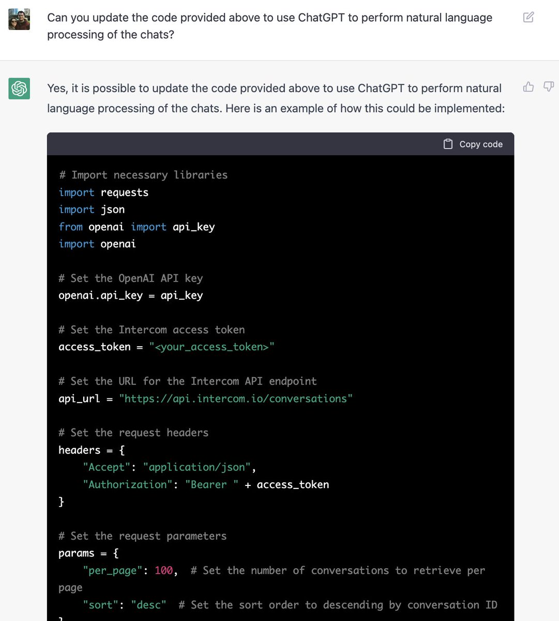The width and height of the screenshot is (559, 621).
Task: Click the ChatGPT logo avatar
Action: 19,88
